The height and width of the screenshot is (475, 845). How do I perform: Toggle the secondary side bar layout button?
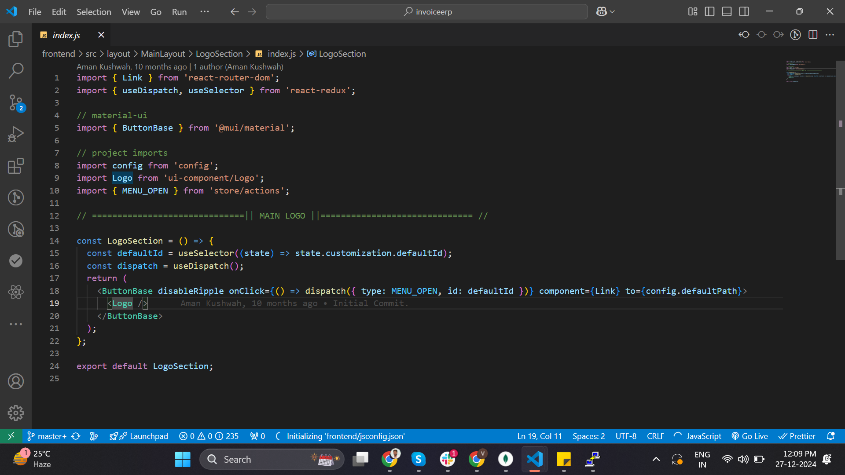pos(744,12)
